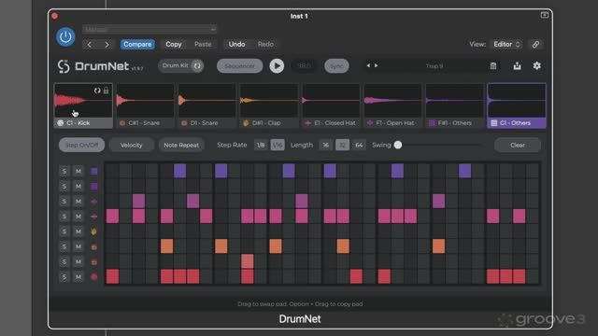
Task: Switch to Note Repeat mode
Action: pyautogui.click(x=181, y=146)
